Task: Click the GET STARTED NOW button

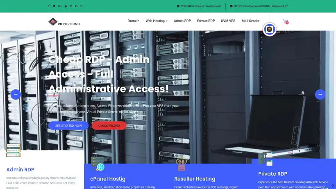Action: [x=68, y=125]
